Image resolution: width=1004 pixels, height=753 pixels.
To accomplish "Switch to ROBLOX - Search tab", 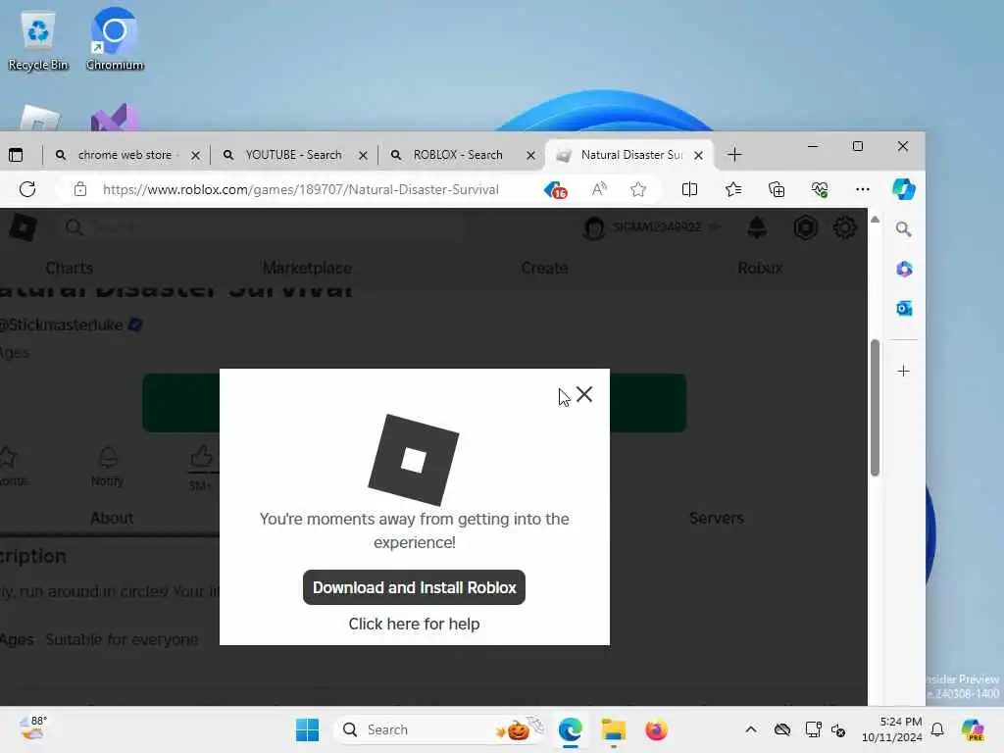I will [458, 155].
